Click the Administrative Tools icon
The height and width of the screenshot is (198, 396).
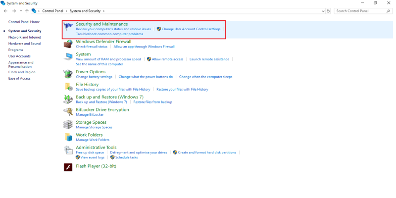pos(68,150)
